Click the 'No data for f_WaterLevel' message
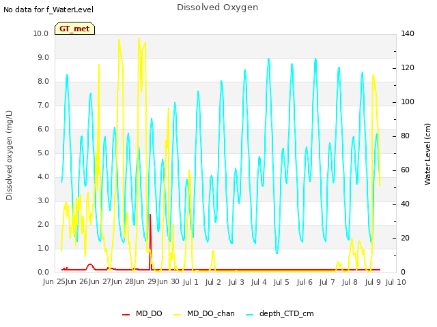The image size is (437, 327). pos(48,10)
